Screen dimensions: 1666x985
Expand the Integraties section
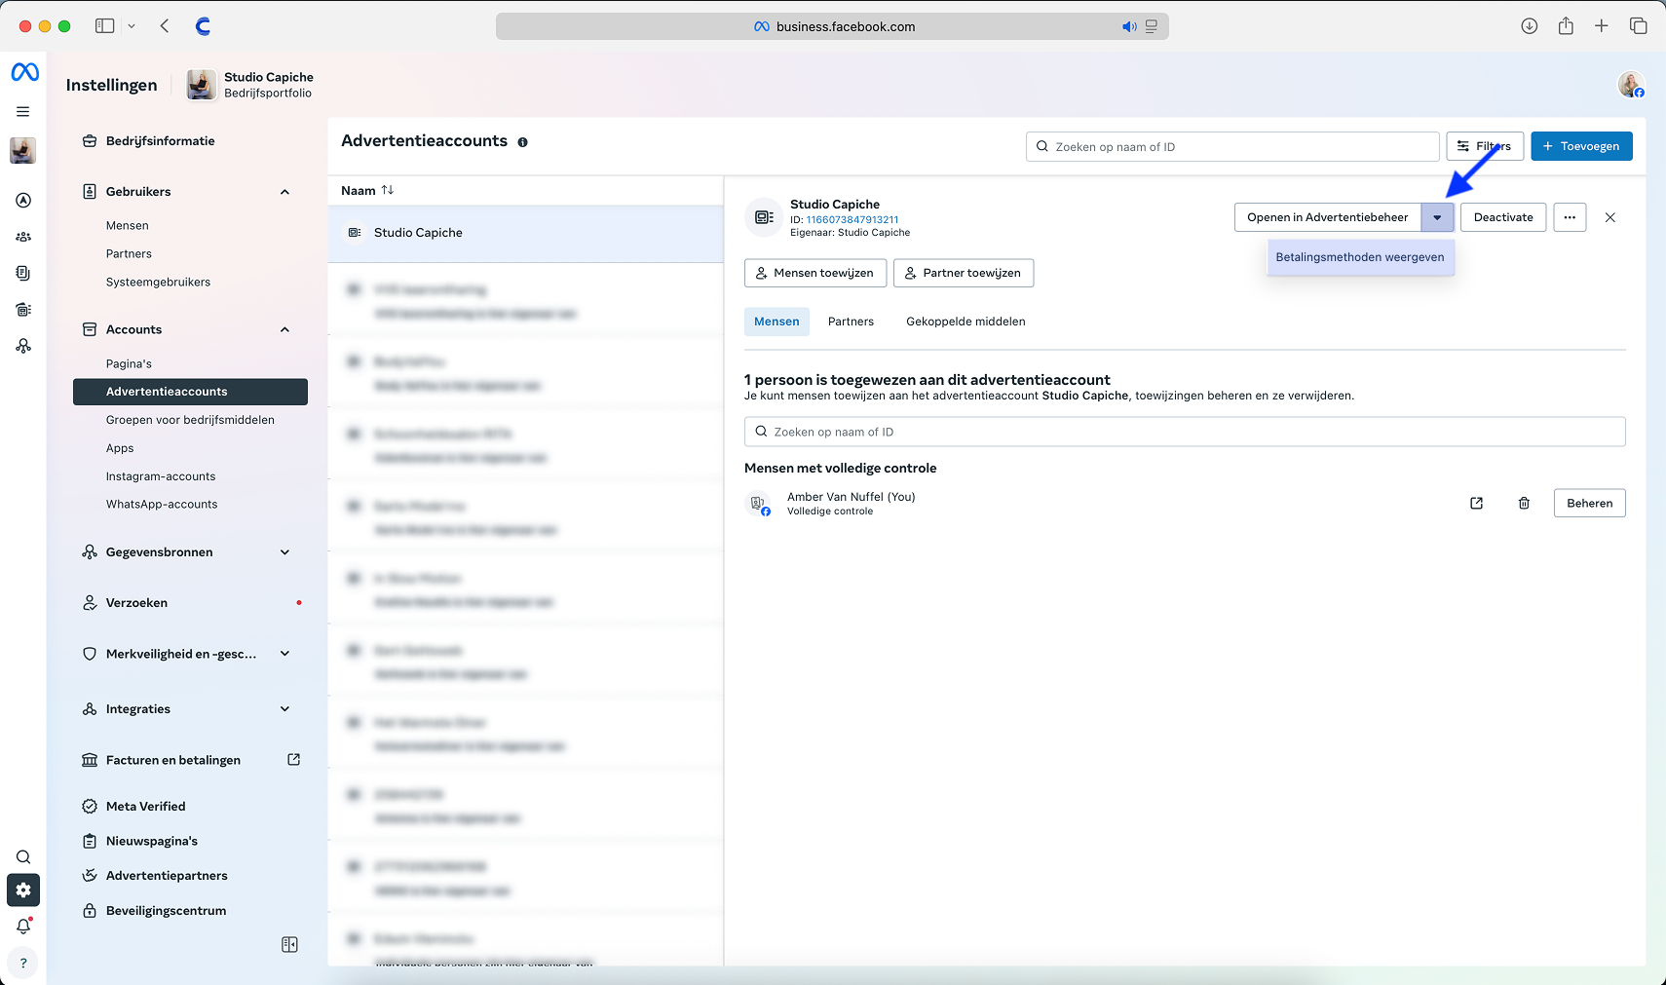click(285, 709)
